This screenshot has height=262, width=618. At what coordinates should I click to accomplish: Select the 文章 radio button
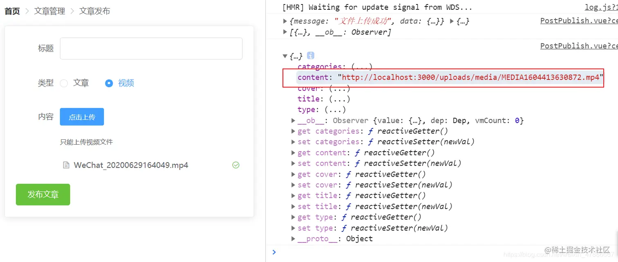coord(64,83)
